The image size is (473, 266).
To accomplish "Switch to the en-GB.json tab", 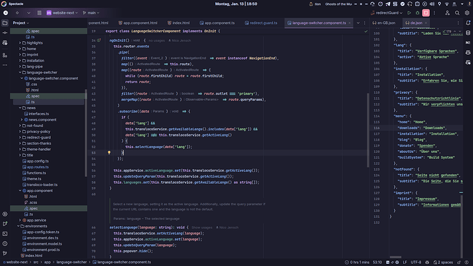I will click(x=384, y=23).
